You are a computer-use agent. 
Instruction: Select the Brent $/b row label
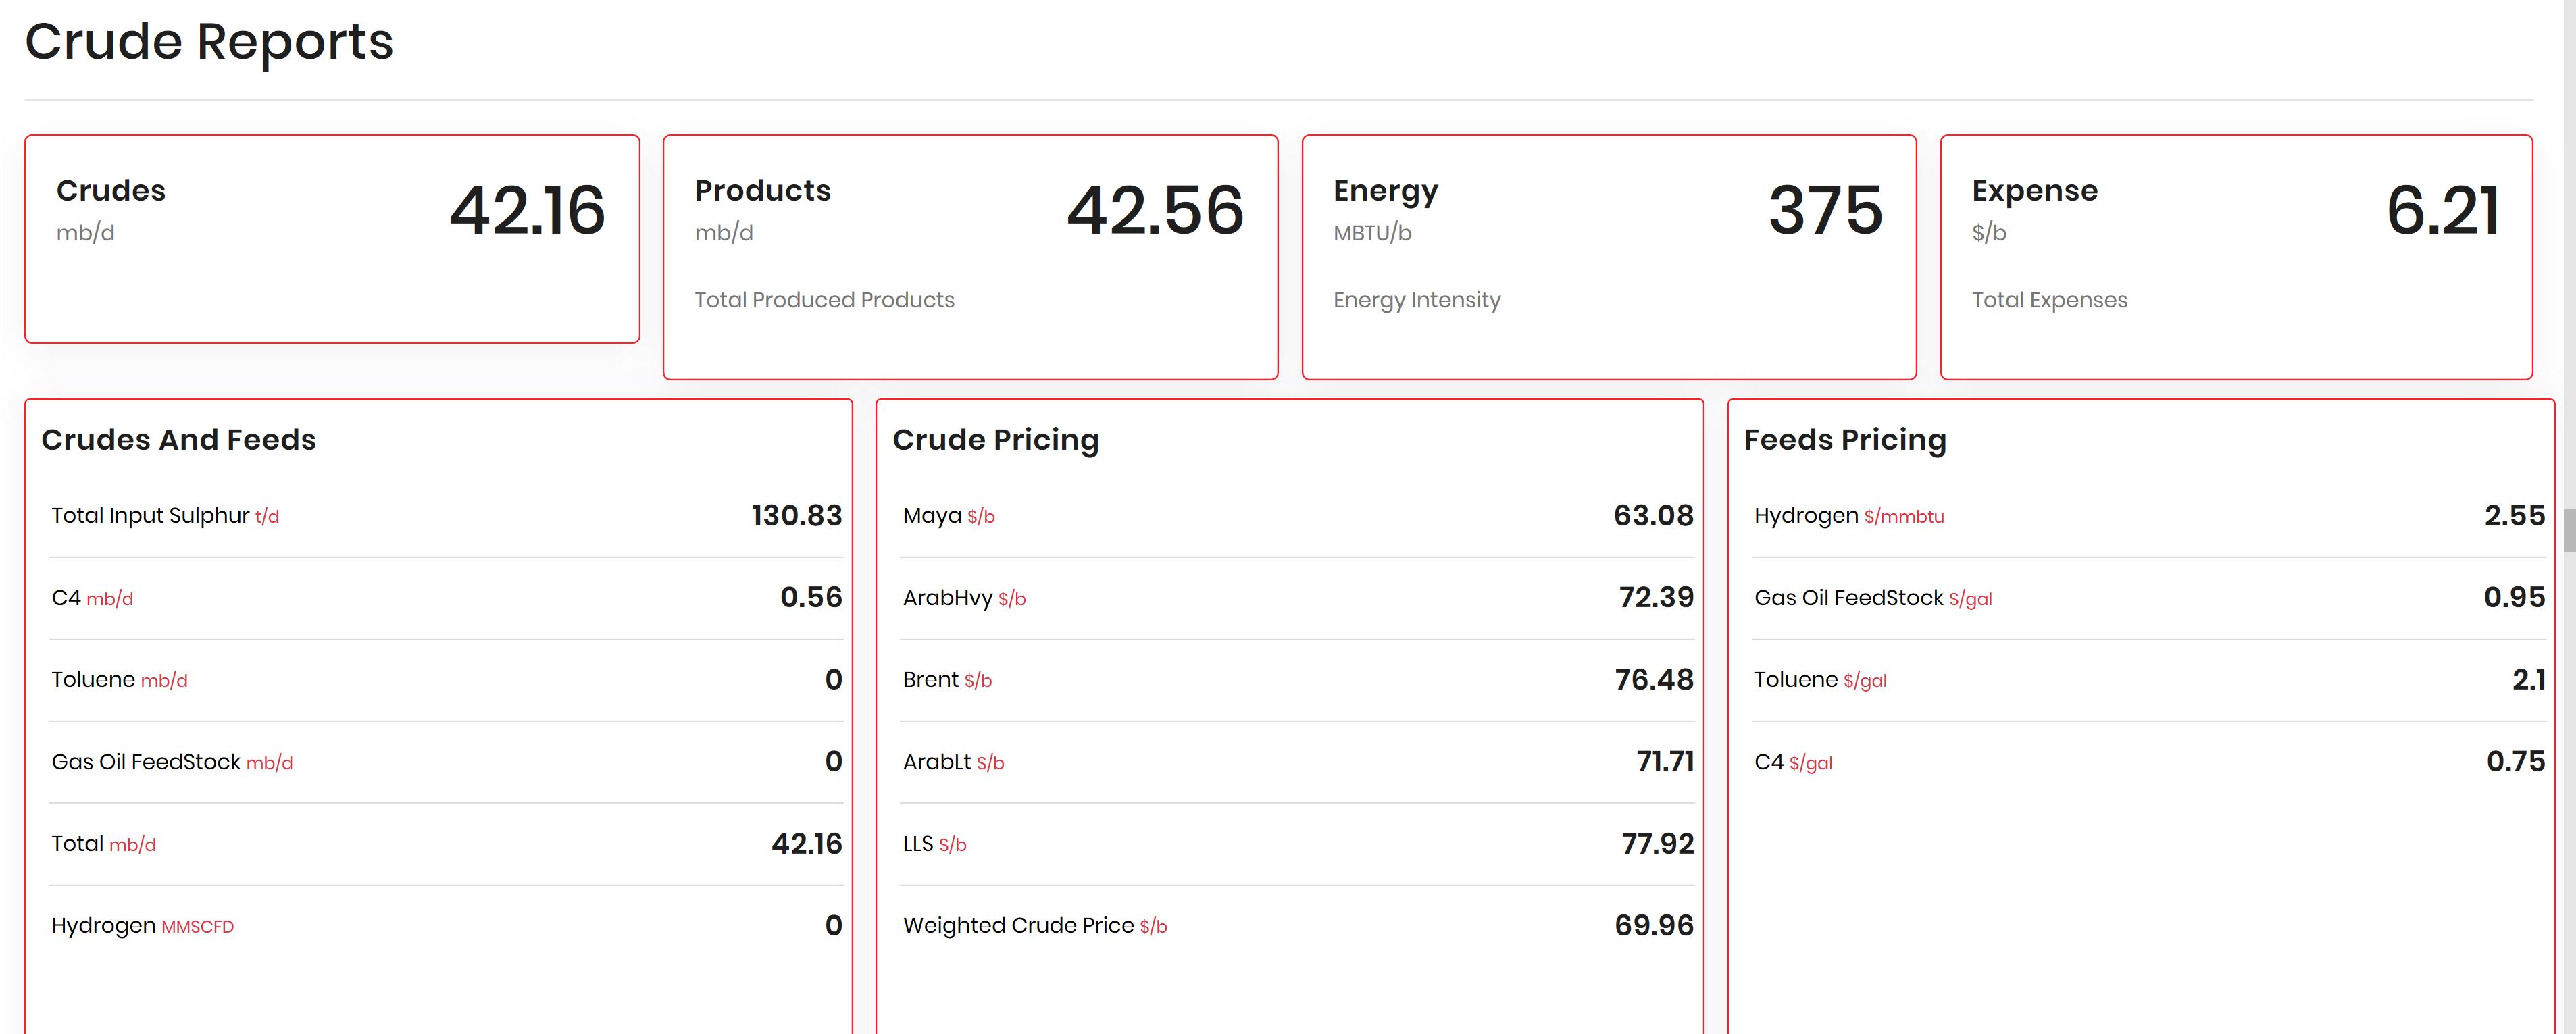point(948,680)
